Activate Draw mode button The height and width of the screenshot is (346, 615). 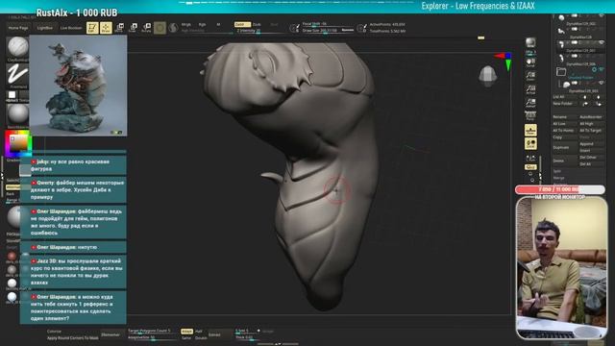(106, 28)
